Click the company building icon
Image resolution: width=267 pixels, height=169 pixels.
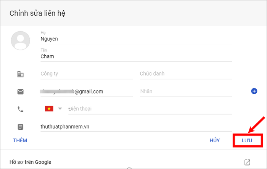tap(21, 74)
